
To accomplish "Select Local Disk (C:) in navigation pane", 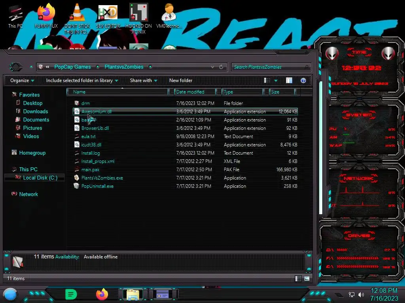I will coord(40,178).
